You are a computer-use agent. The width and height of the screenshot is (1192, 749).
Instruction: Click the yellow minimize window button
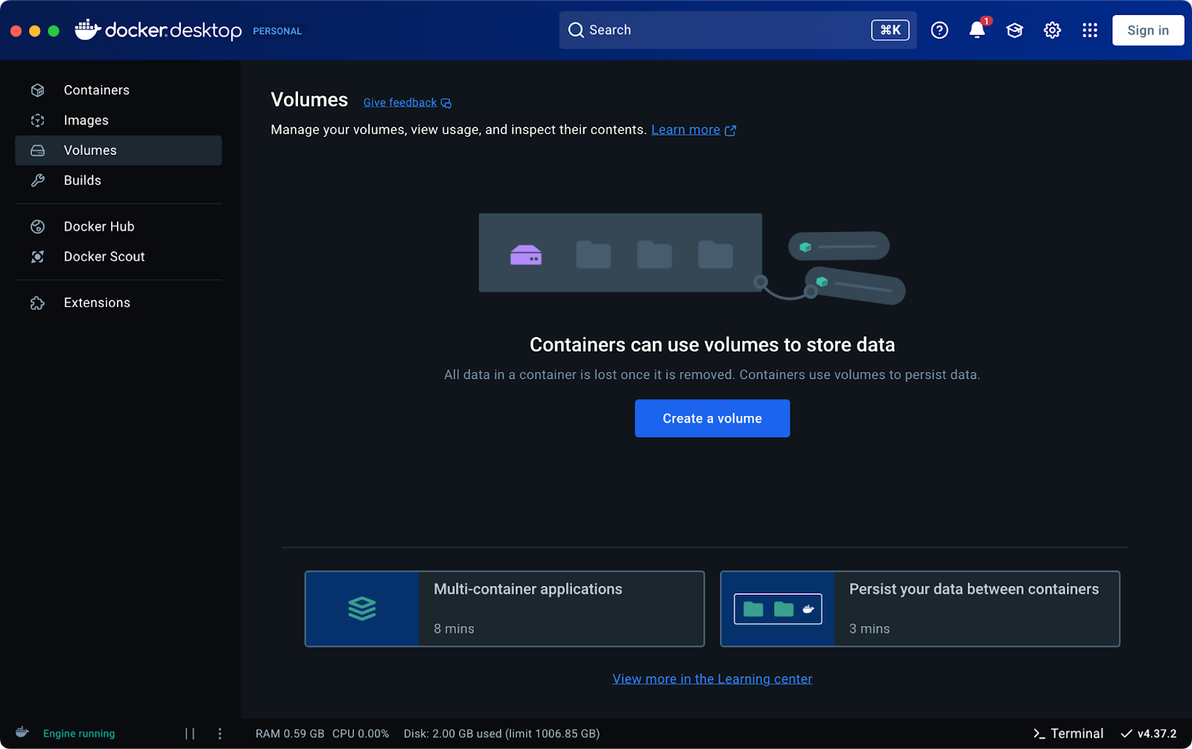point(34,31)
